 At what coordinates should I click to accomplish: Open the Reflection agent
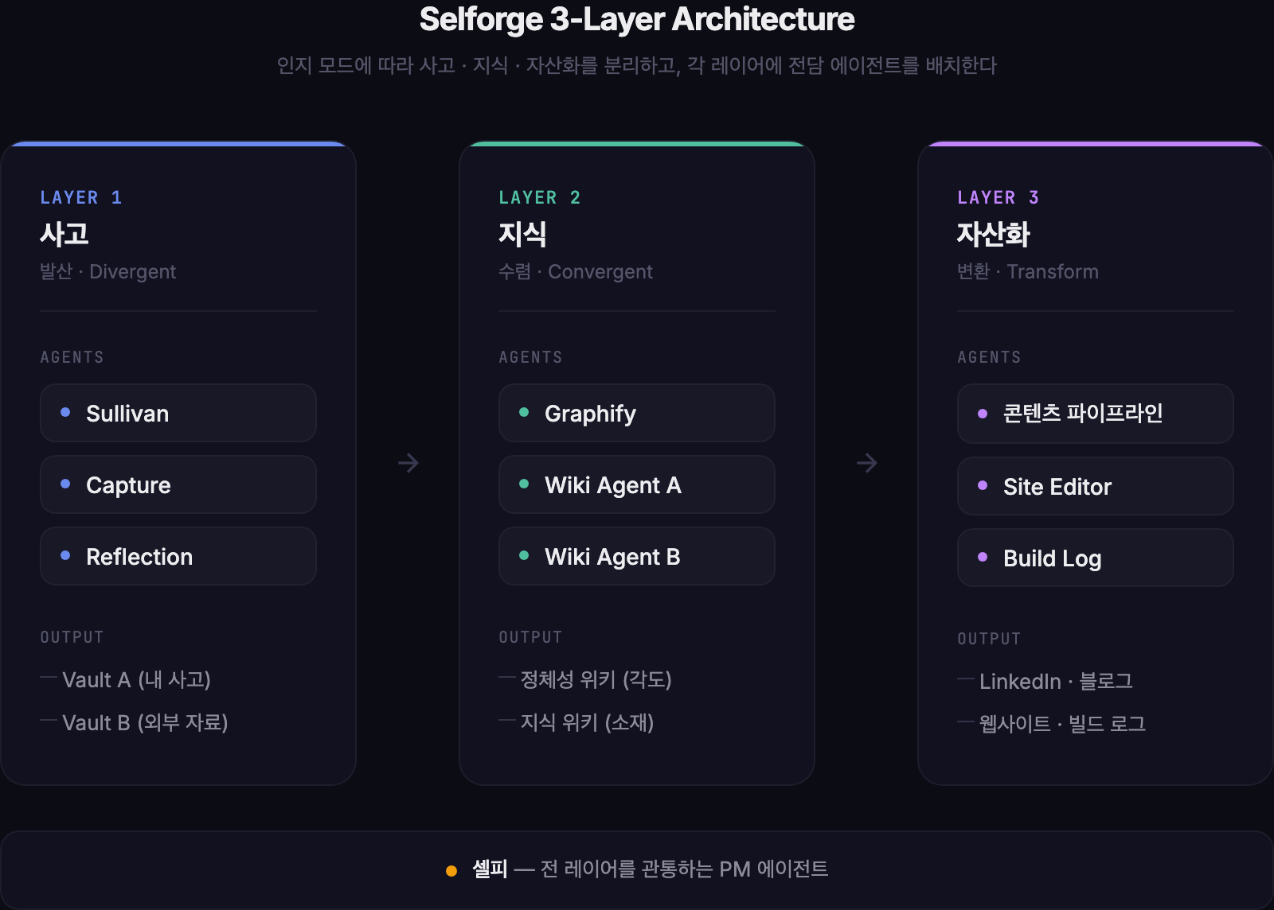177,556
